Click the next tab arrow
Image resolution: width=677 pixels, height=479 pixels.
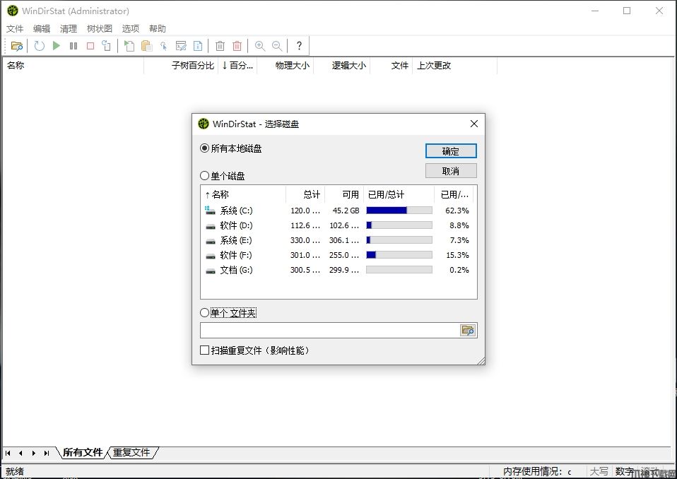(x=34, y=453)
